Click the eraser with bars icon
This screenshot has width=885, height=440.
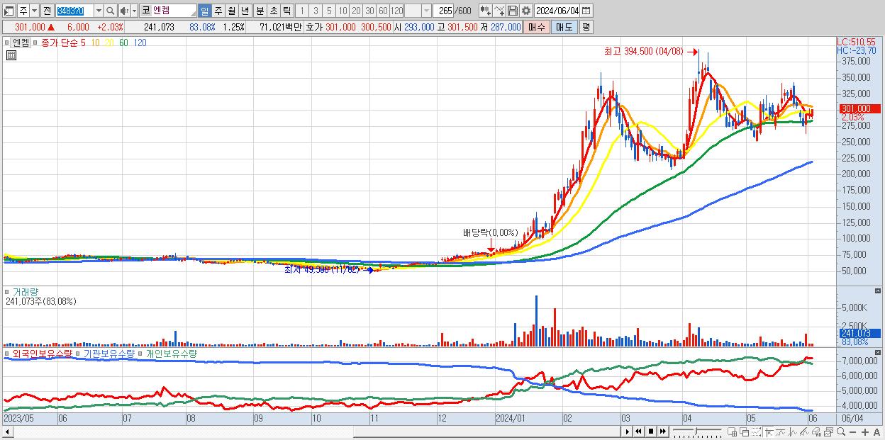tap(816, 431)
